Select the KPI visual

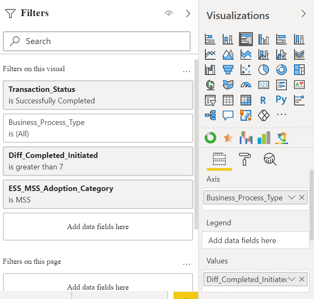tap(299, 85)
